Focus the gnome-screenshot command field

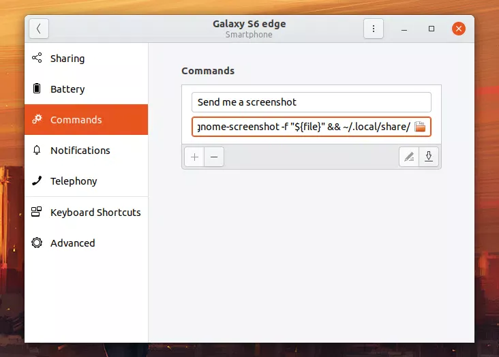pyautogui.click(x=312, y=127)
